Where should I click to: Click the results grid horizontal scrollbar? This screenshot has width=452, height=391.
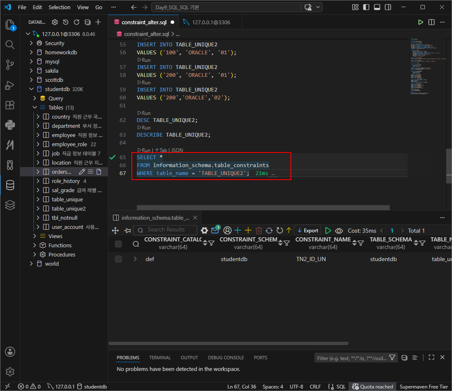coord(229,343)
